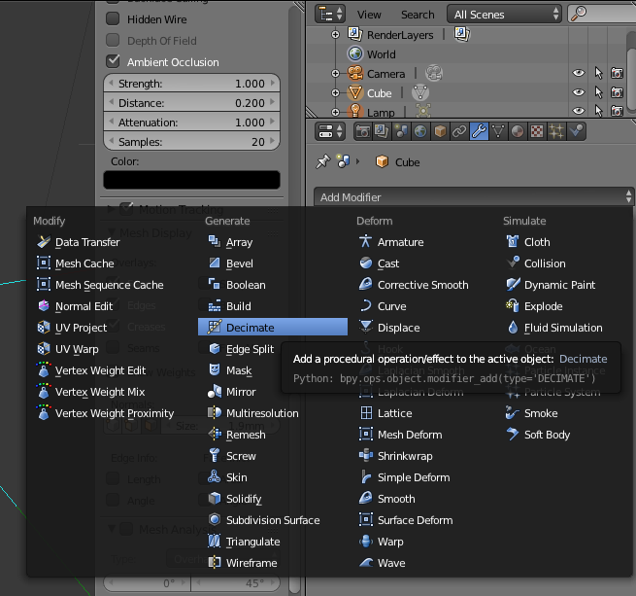Open the outliner editor type selector
The width and height of the screenshot is (636, 596).
click(330, 15)
